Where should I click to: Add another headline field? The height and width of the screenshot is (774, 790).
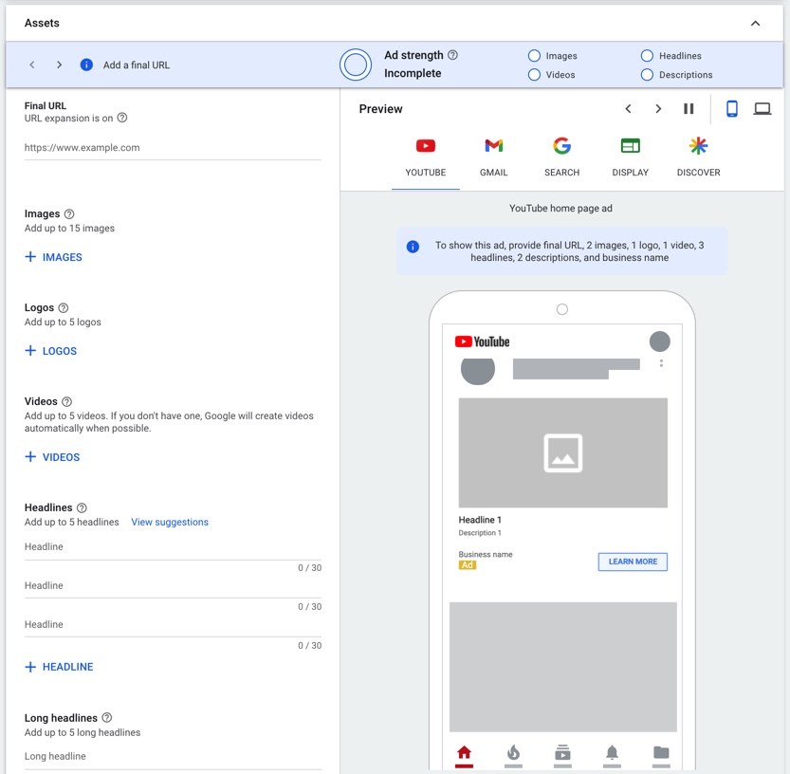[60, 667]
